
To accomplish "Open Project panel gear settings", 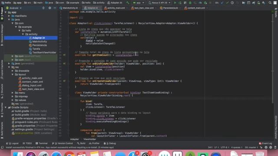I will click(x=50, y=8).
